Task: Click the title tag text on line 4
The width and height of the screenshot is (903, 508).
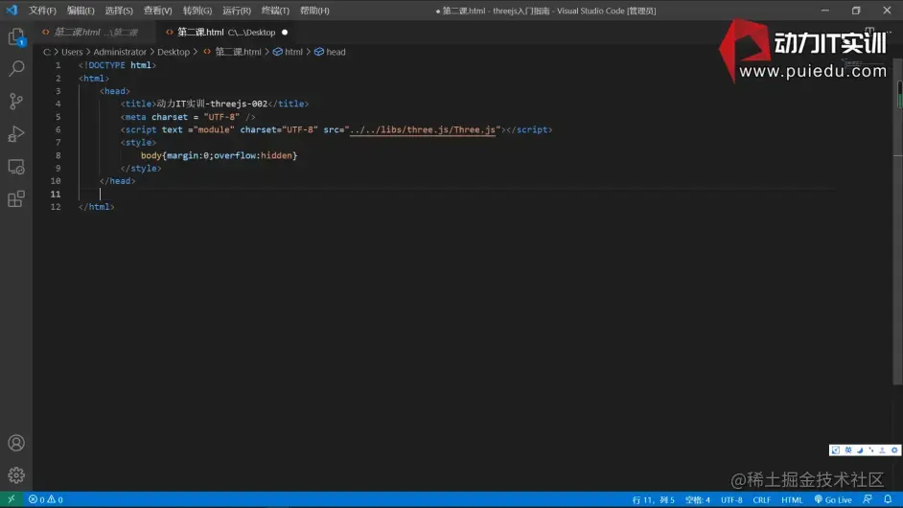Action: [214, 104]
